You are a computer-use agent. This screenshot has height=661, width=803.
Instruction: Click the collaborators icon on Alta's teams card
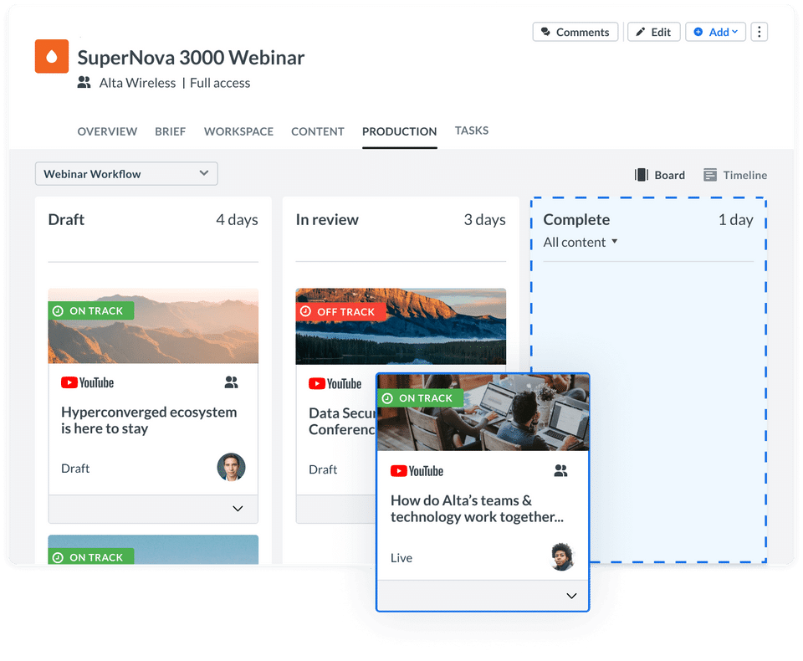click(x=560, y=470)
